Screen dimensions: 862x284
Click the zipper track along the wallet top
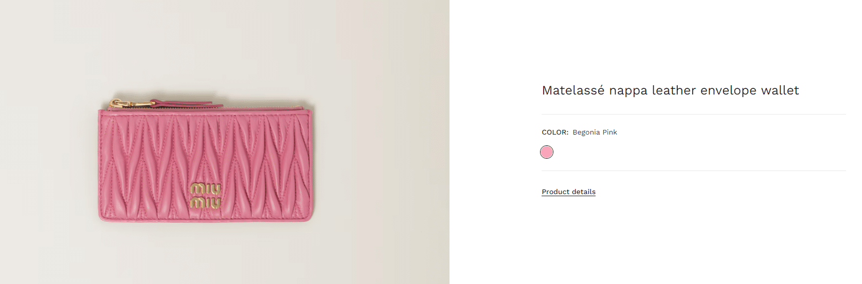tap(257, 107)
